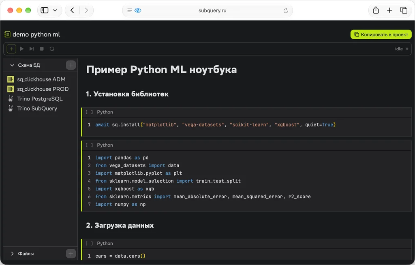Click the Копировать в проект button
Viewport: 415px width, 265px height.
pos(381,34)
